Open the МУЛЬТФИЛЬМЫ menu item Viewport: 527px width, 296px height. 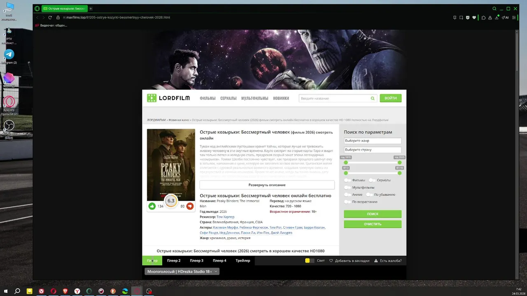tap(255, 98)
